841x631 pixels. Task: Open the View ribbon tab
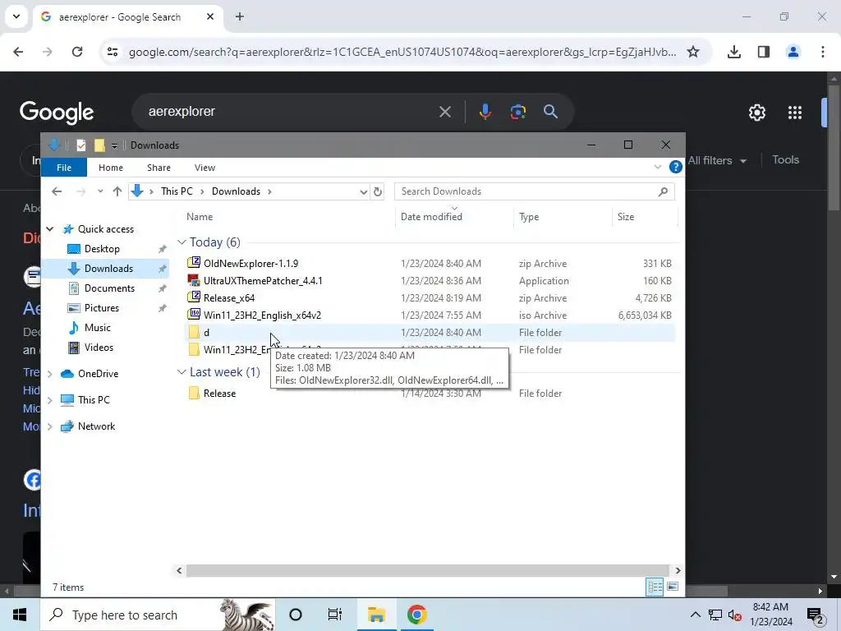pos(205,168)
